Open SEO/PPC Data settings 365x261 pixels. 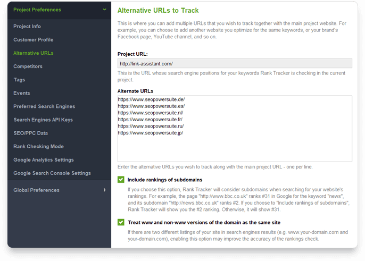[x=30, y=133]
